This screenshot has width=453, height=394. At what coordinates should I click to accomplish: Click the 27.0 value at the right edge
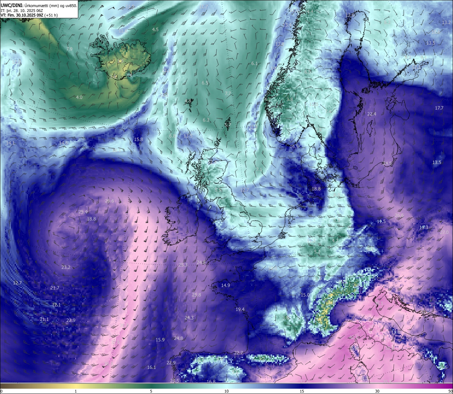[x=444, y=232]
